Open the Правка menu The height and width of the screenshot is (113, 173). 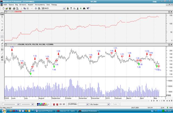click(11, 5)
